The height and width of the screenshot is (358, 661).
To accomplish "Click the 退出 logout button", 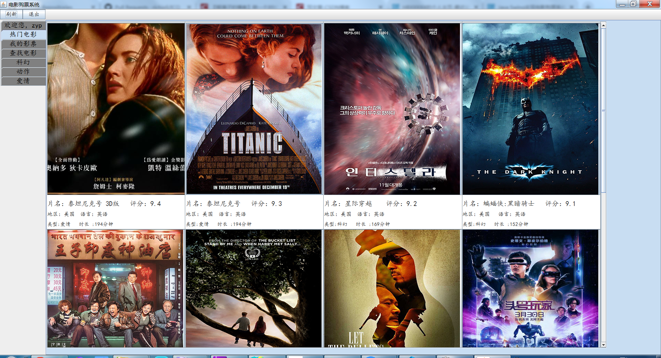I will pos(34,14).
